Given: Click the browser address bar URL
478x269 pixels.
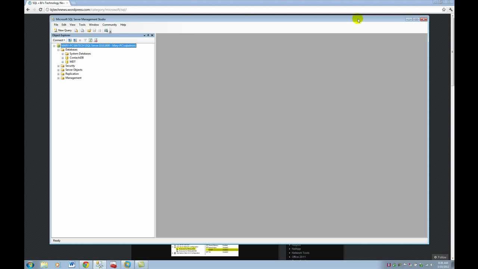Looking at the screenshot, I should click(89, 10).
